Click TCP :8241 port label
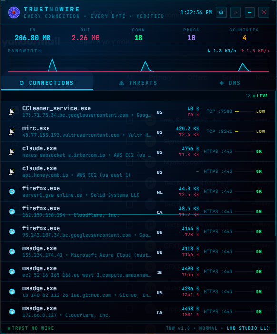This screenshot has height=334, width=277. pos(219,132)
